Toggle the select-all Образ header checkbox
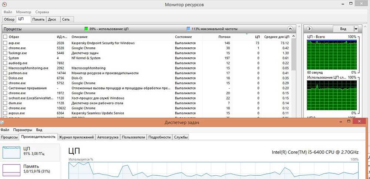The image size is (370, 179). coord(5,37)
